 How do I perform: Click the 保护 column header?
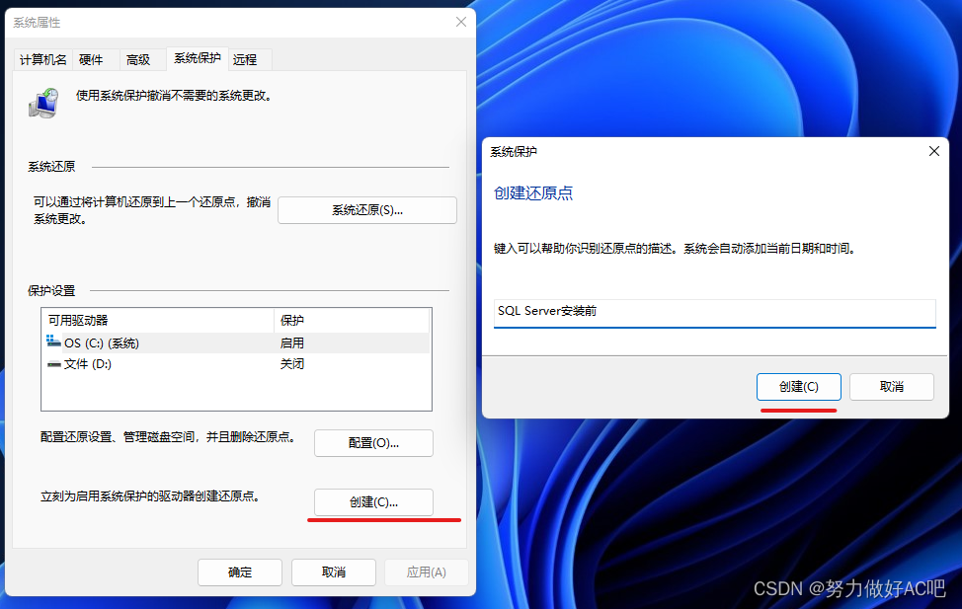352,320
